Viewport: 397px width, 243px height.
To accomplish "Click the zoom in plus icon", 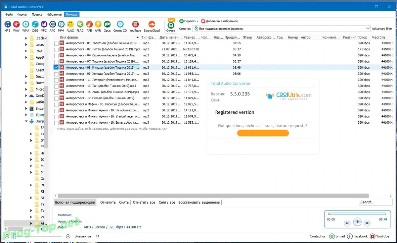I will [x=68, y=236].
